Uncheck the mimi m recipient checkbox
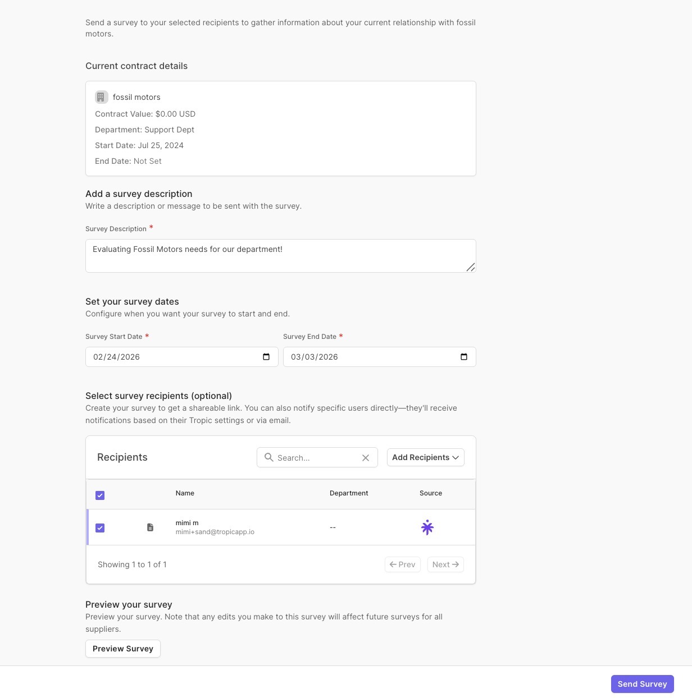Image resolution: width=692 pixels, height=698 pixels. click(100, 528)
